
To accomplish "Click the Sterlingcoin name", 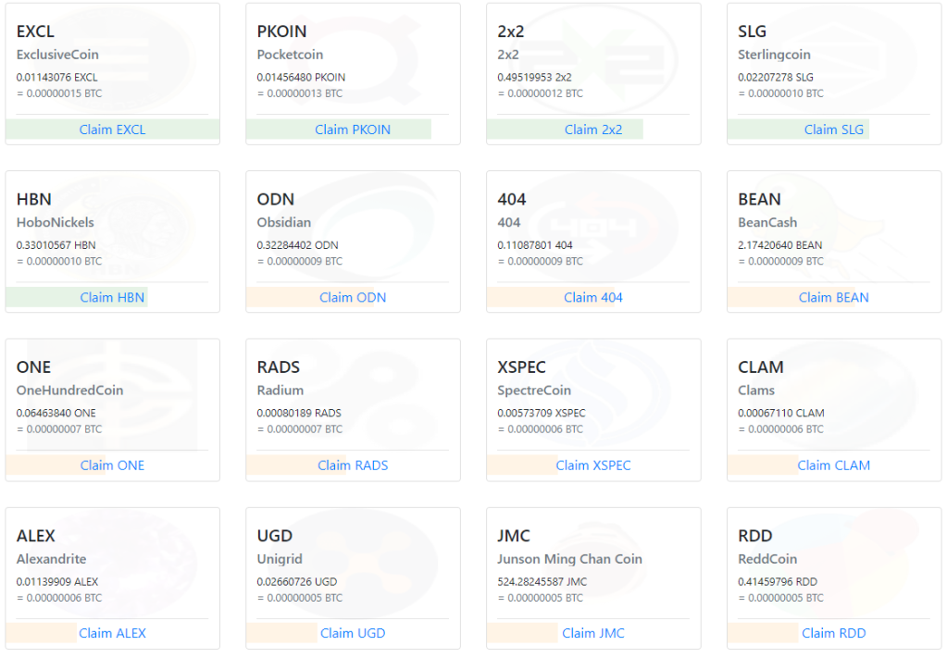I will [774, 55].
